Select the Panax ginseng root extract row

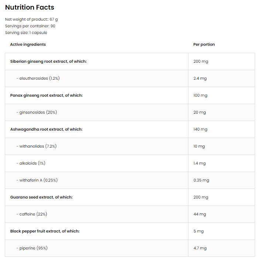pos(46,95)
